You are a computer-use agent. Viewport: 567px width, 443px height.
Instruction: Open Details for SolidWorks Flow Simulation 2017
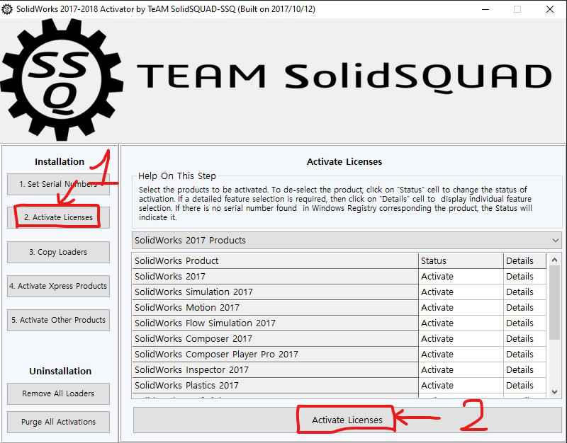[x=524, y=323]
